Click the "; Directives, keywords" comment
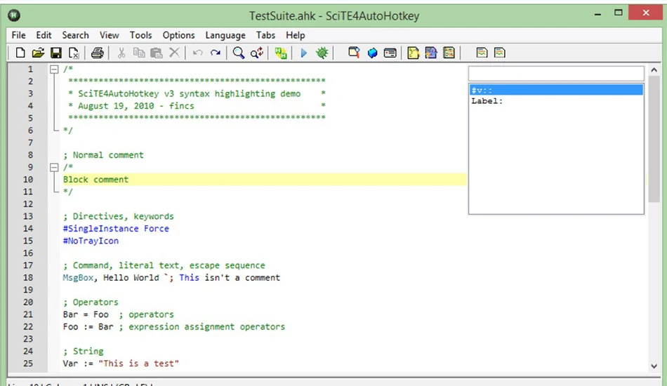Image resolution: width=667 pixels, height=386 pixels. (x=118, y=216)
